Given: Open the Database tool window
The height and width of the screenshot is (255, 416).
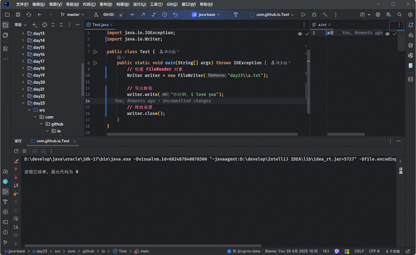Looking at the screenshot, I should click(x=410, y=45).
